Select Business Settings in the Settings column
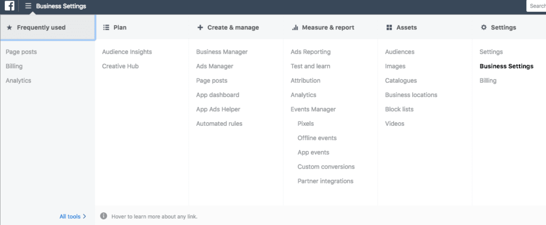 (x=507, y=66)
